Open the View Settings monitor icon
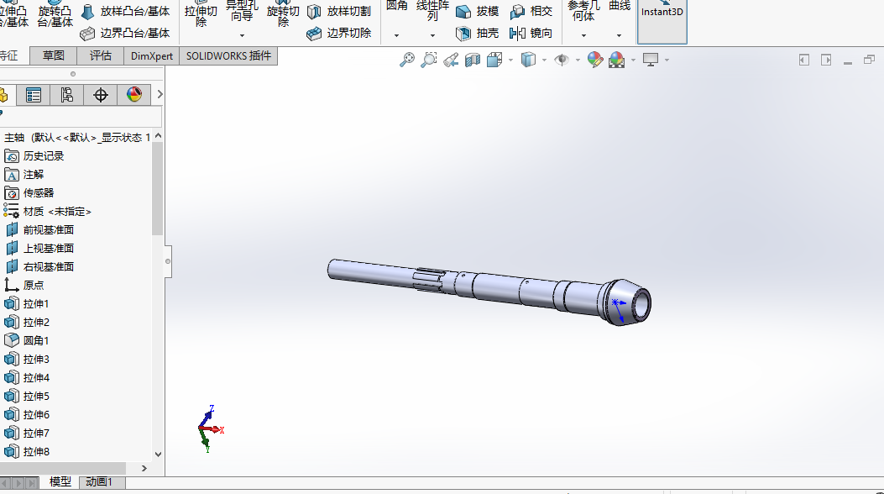Screen dimensions: 884x494 [x=651, y=60]
